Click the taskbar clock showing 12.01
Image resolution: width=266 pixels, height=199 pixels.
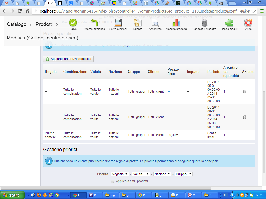coord(259,195)
